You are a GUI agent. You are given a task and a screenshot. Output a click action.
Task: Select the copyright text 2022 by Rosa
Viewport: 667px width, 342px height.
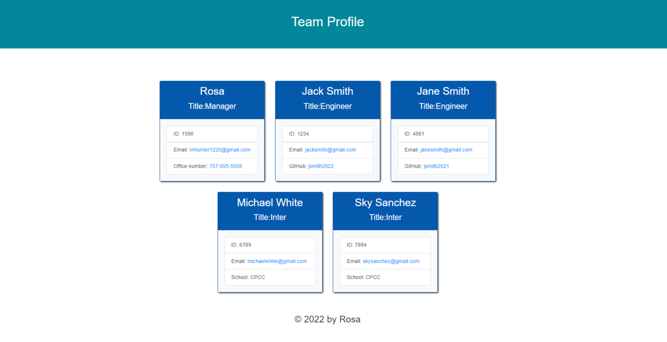click(x=327, y=319)
